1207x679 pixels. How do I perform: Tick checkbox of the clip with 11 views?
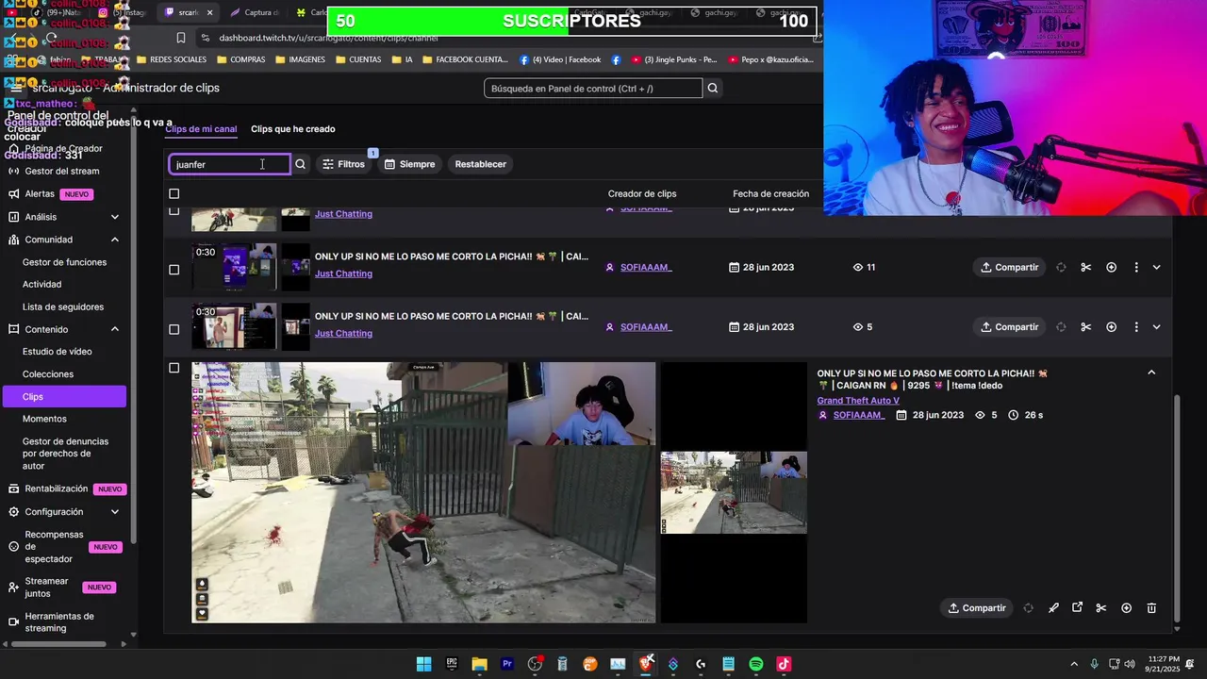click(174, 270)
